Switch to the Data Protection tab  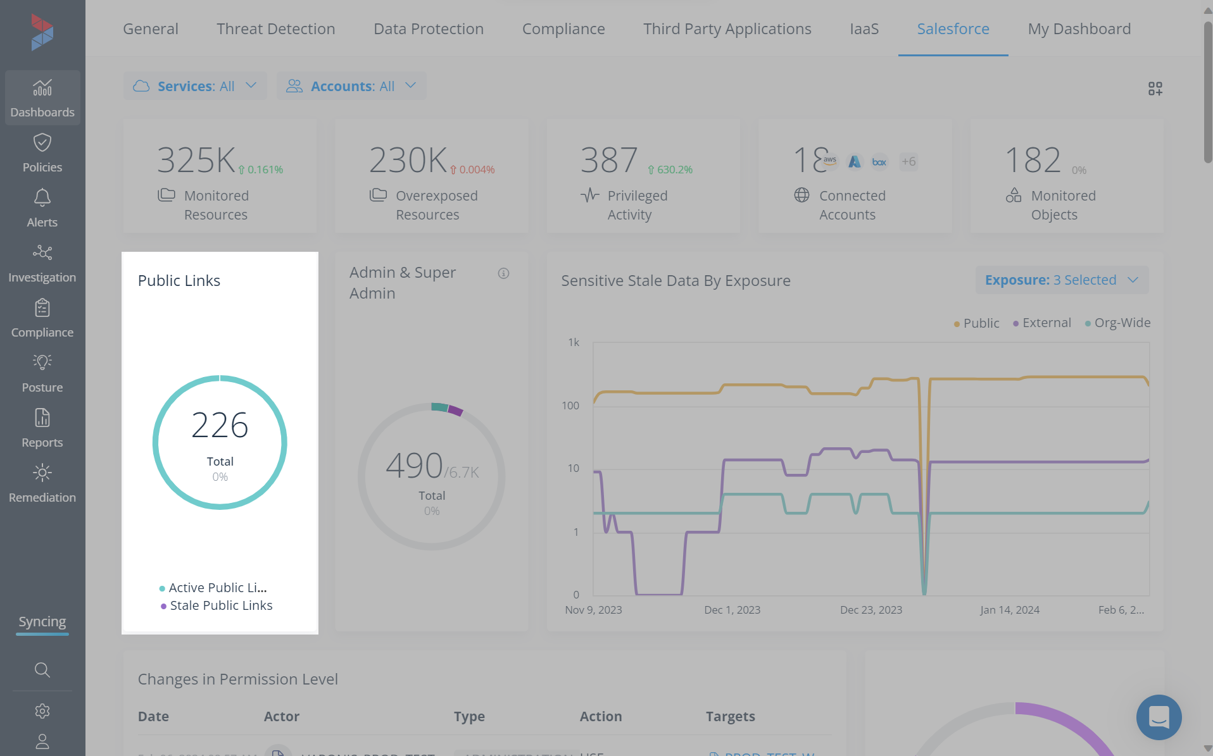point(429,28)
